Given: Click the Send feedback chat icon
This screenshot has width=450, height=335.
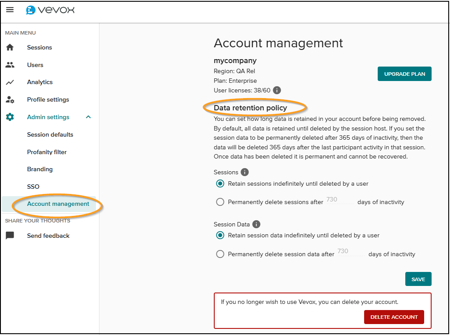Looking at the screenshot, I should coord(10,236).
